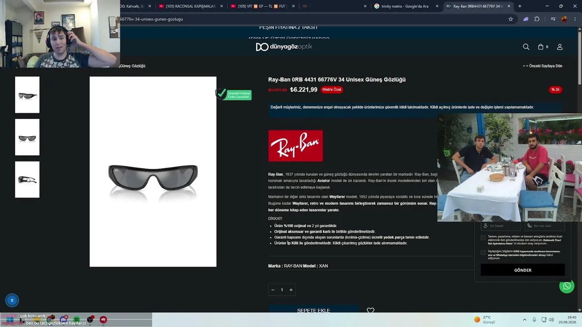
Task: Show hidden system tray icons
Action: point(524,320)
